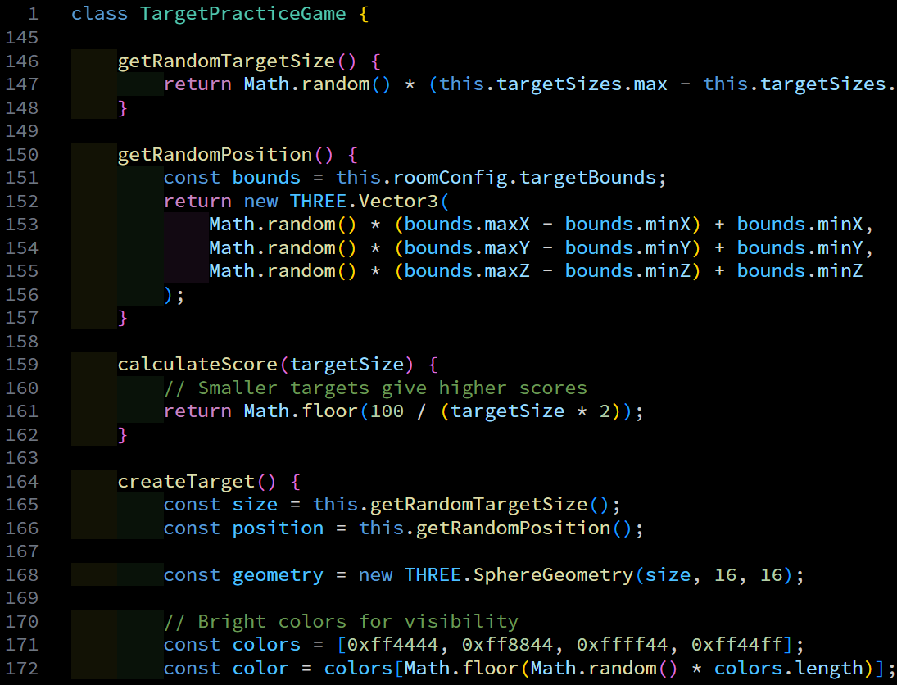Click targetBounds on line 151
The height and width of the screenshot is (685, 897).
(x=587, y=178)
